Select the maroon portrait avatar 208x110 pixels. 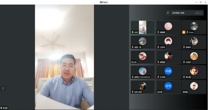pyautogui.click(x=194, y=71)
